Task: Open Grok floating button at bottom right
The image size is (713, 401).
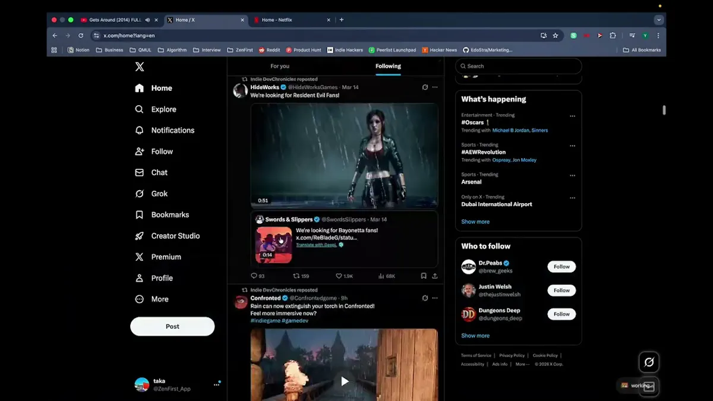Action: [649, 362]
